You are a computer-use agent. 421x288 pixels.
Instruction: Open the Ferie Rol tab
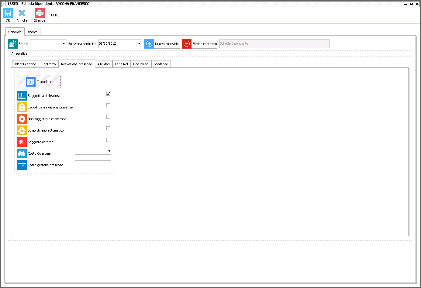pyautogui.click(x=122, y=64)
